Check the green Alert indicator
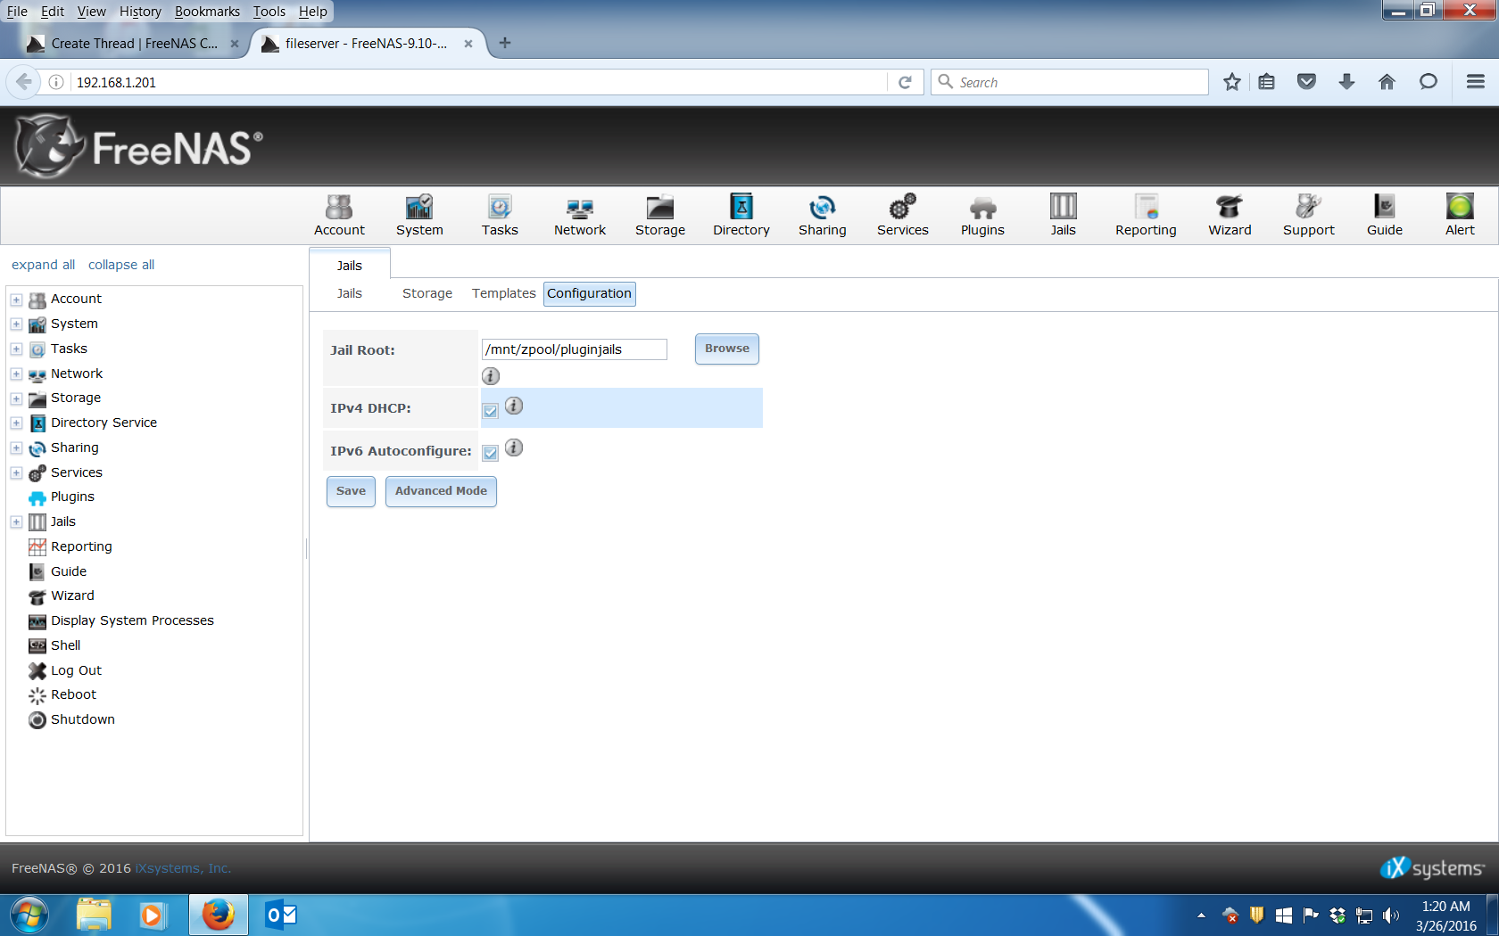 [x=1460, y=216]
